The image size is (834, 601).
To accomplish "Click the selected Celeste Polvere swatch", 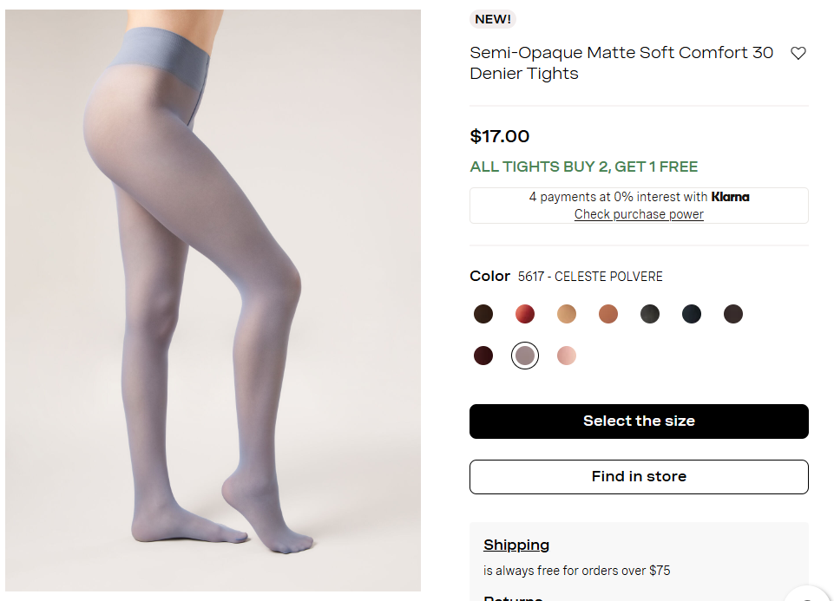I will (525, 356).
